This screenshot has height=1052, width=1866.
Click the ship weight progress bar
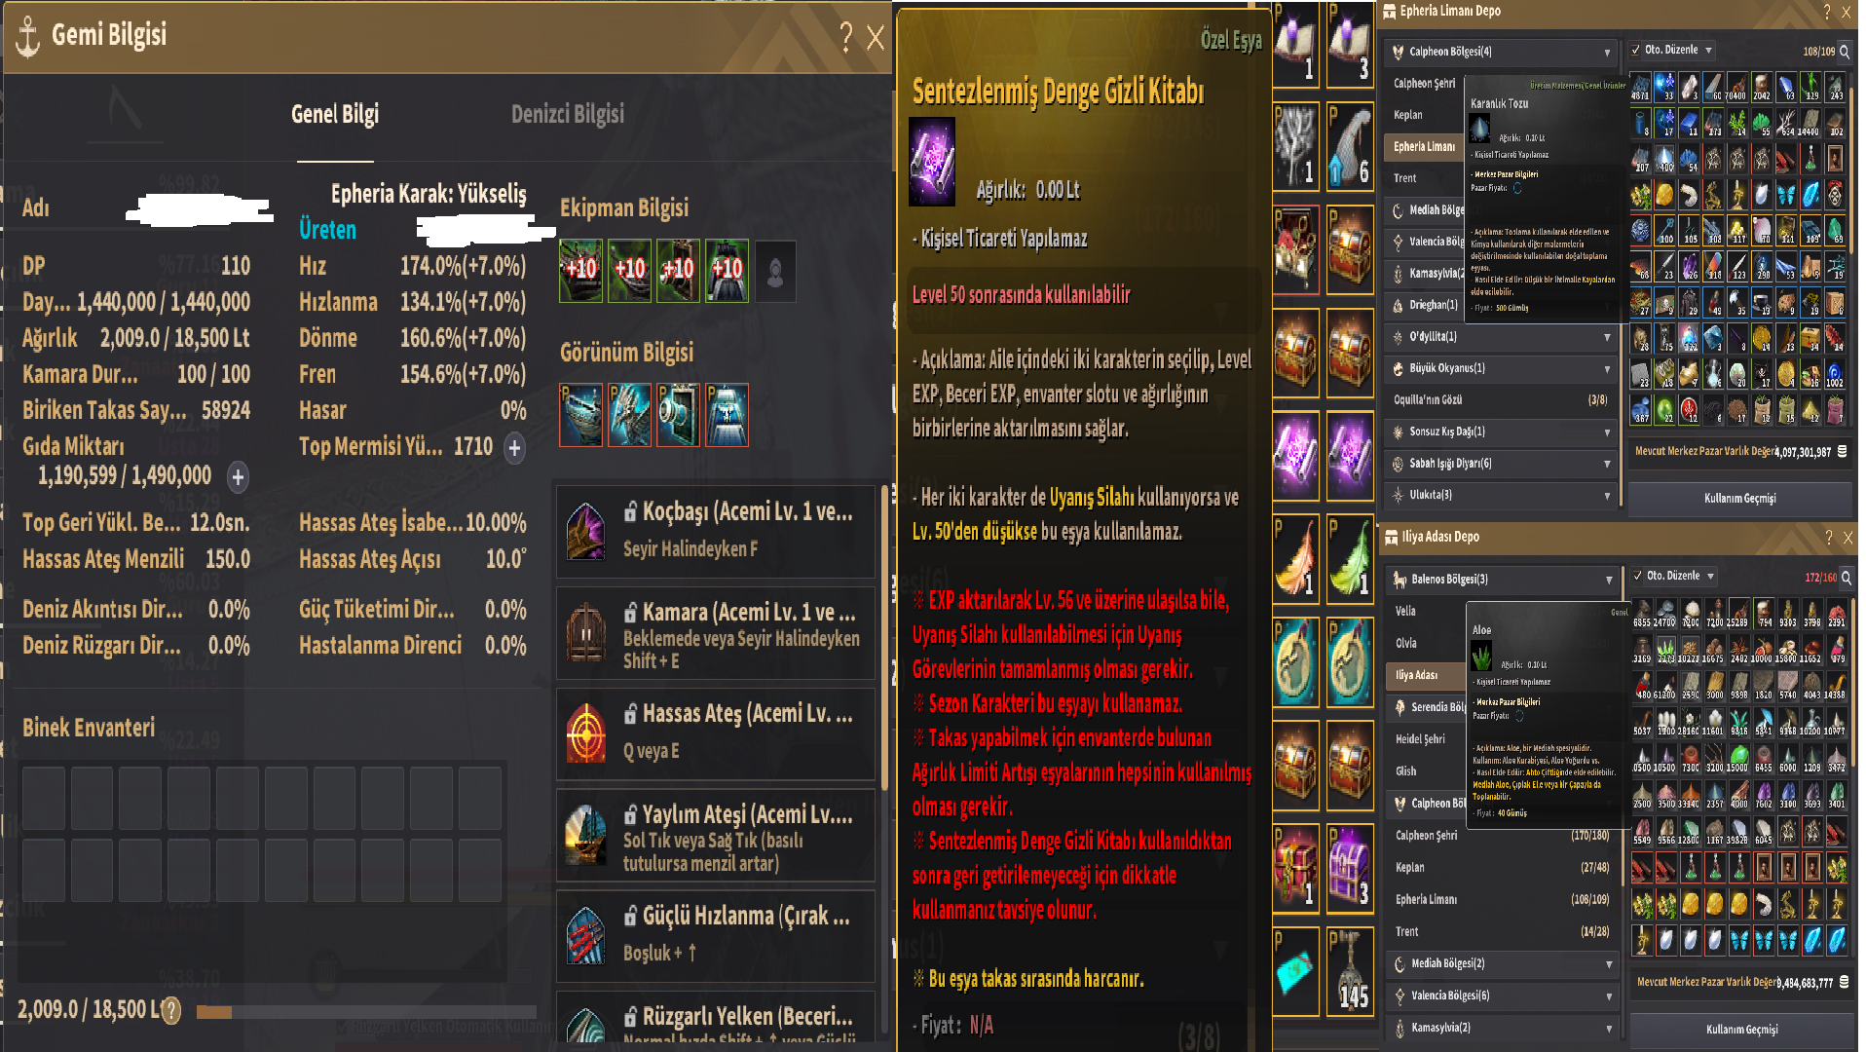tap(366, 1012)
